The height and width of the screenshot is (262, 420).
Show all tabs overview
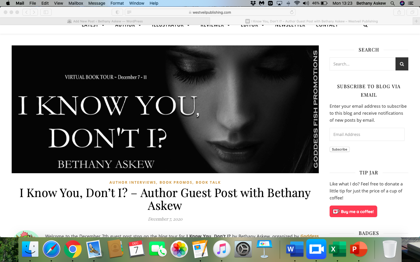coord(412,12)
